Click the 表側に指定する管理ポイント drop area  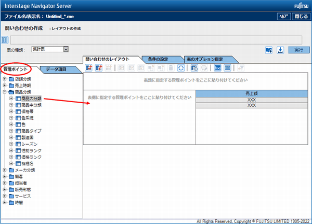[x=139, y=117]
